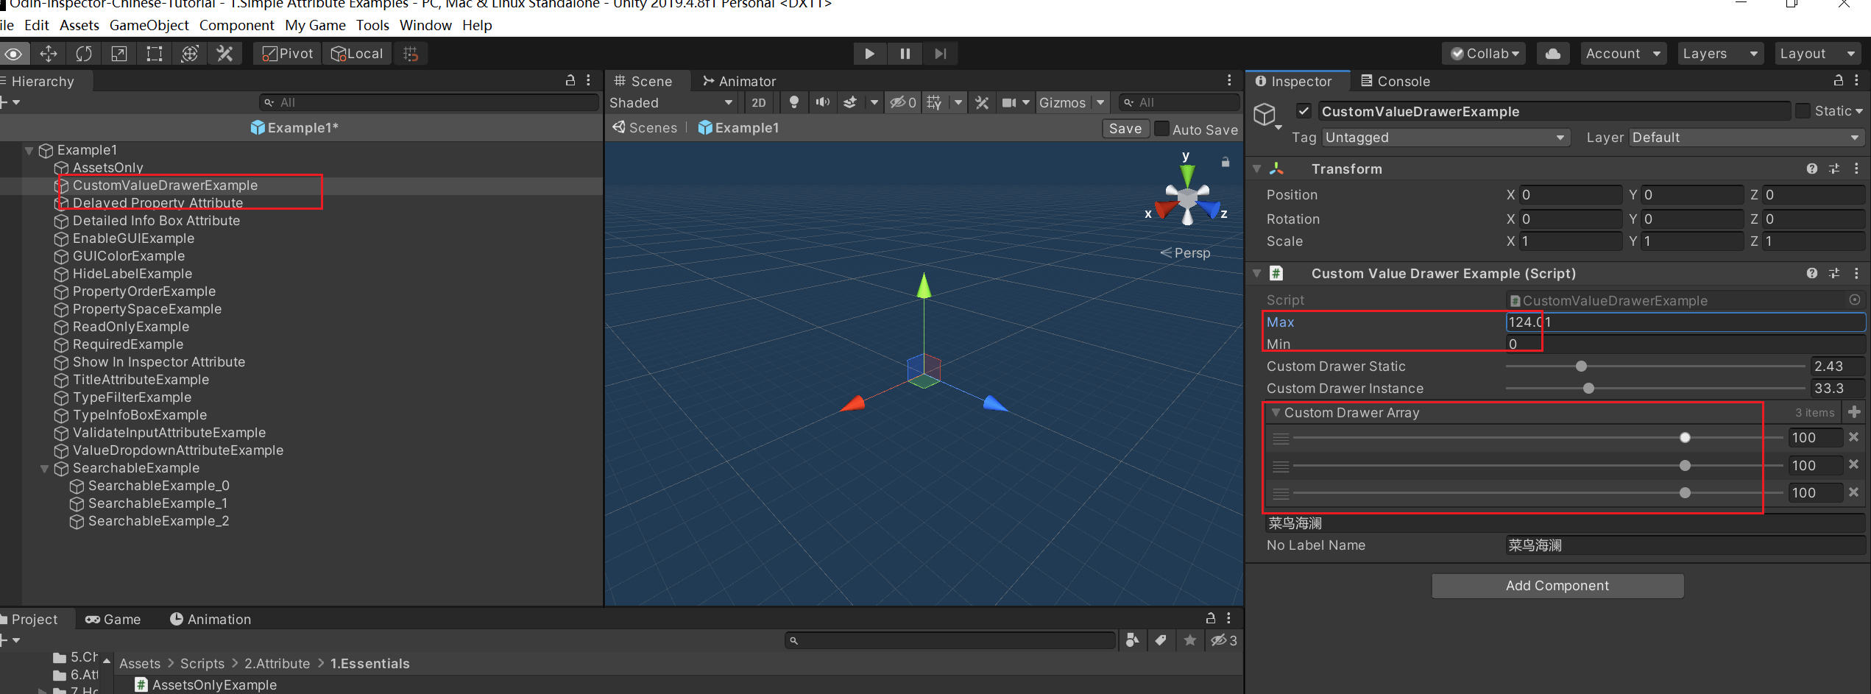Screen dimensions: 1871x694
Task: Select the Move tool
Action: point(49,54)
